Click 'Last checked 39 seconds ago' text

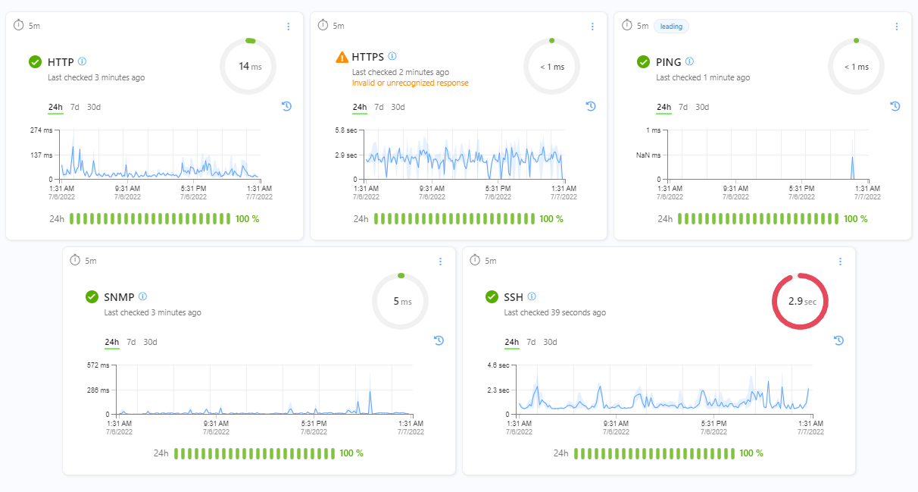[554, 312]
